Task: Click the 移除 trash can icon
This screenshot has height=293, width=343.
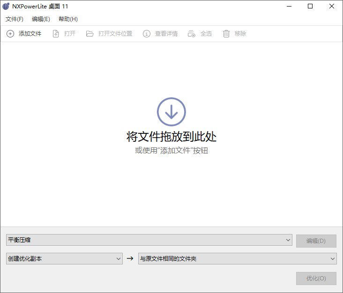Action: pyautogui.click(x=226, y=34)
